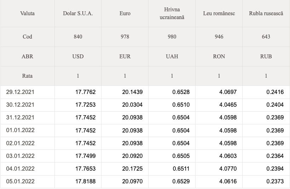Select the RUB rate 0.2364 cell
This screenshot has width=290, height=189.
266,156
